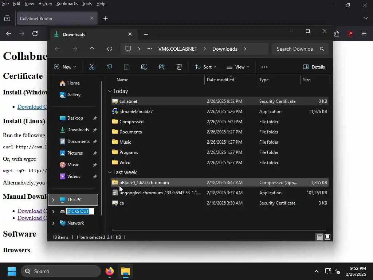Click horizontal scrollbar in Explorer file list
The height and width of the screenshot is (280, 373).
tap(219, 230)
